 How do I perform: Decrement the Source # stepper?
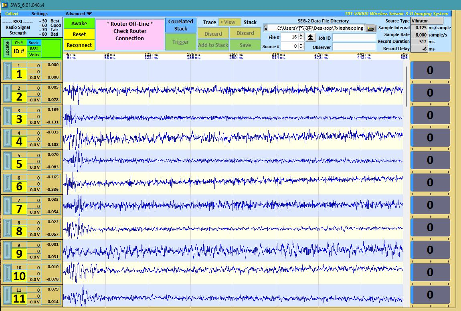[301, 48]
